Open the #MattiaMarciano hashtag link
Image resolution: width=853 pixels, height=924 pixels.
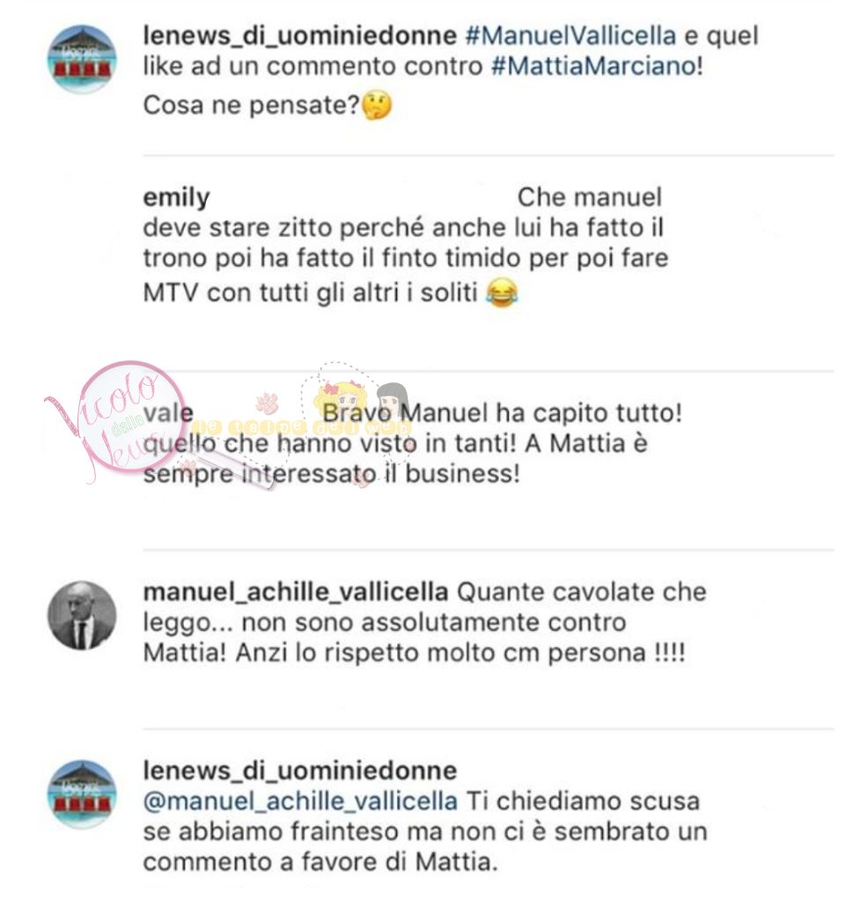click(x=594, y=66)
